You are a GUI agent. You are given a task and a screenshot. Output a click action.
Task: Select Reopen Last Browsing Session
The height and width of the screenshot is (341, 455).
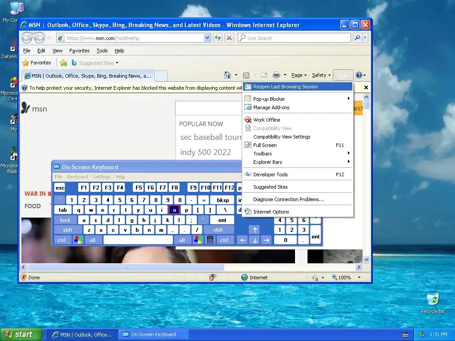tap(298, 87)
